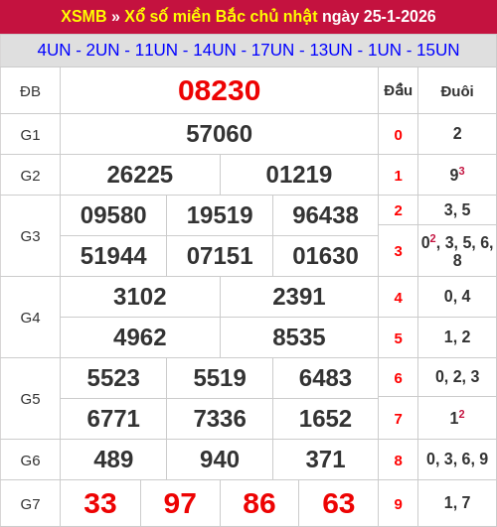Select the G5 number 5519
The height and width of the screenshot is (527, 497).
click(220, 378)
